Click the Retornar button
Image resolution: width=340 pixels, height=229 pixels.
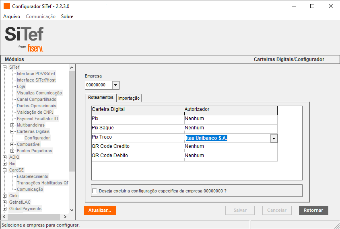coord(313,210)
